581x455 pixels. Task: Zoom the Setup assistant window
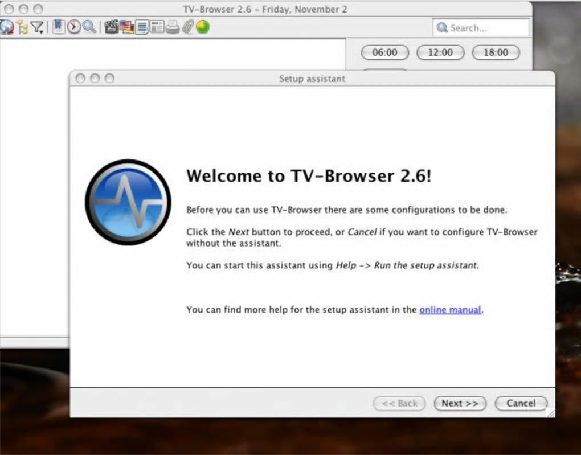pyautogui.click(x=109, y=78)
